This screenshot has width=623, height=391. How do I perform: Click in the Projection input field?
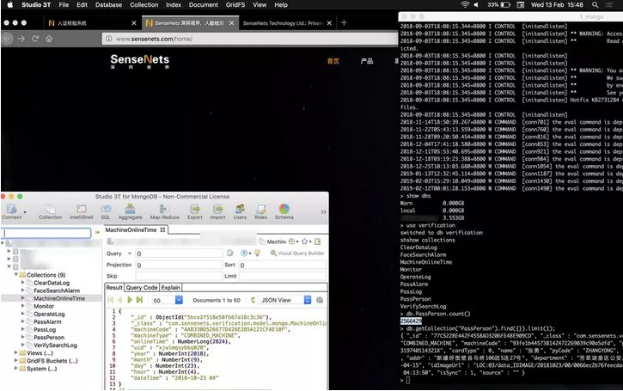coord(179,265)
